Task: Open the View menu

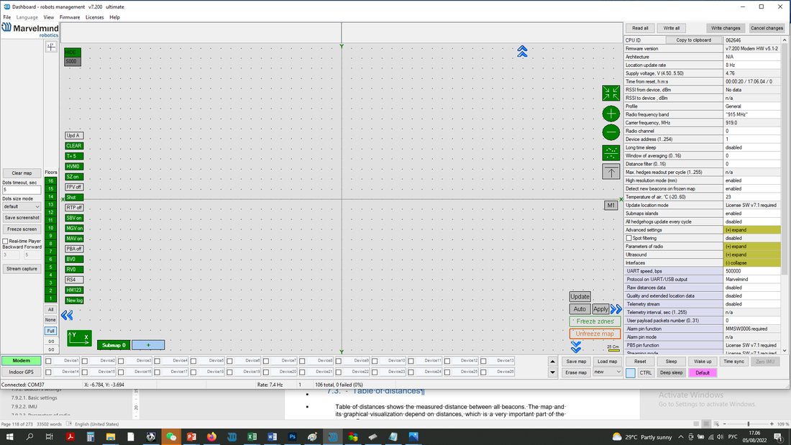Action: pyautogui.click(x=48, y=17)
